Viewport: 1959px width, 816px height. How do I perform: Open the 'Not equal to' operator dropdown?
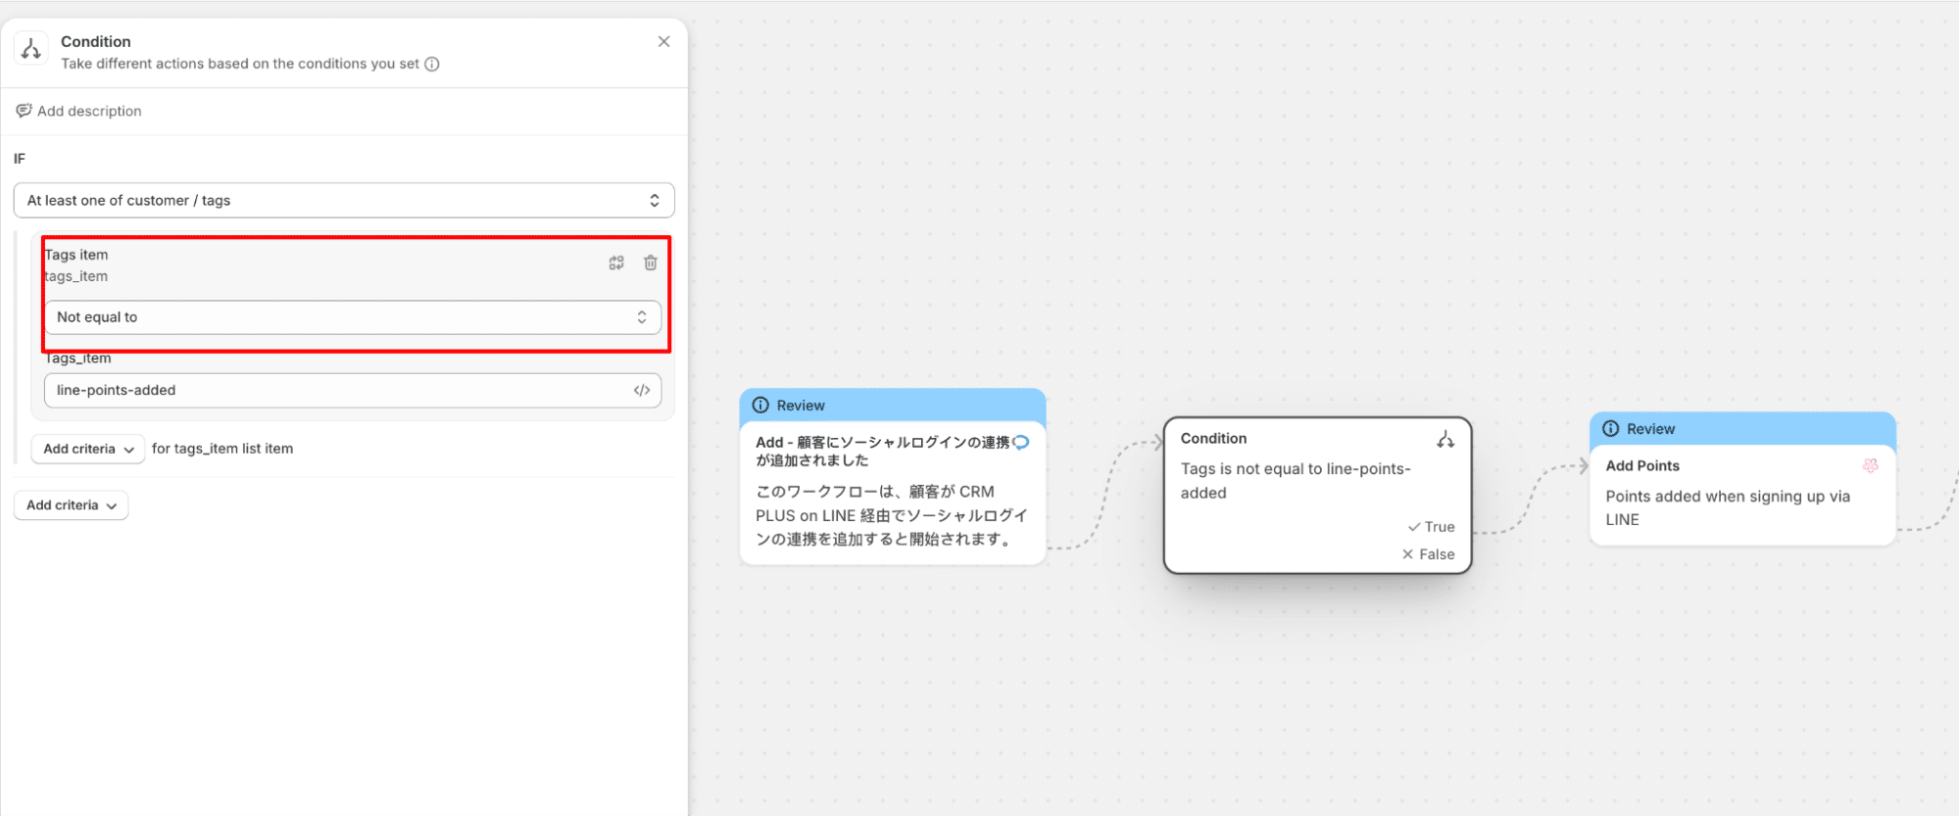(352, 317)
